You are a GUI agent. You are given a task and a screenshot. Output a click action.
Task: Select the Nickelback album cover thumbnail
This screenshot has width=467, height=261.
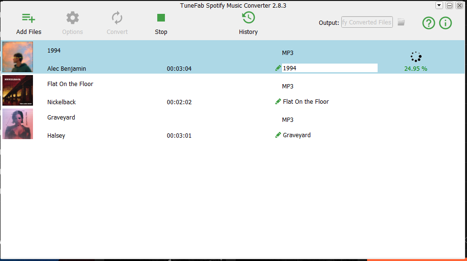18,90
